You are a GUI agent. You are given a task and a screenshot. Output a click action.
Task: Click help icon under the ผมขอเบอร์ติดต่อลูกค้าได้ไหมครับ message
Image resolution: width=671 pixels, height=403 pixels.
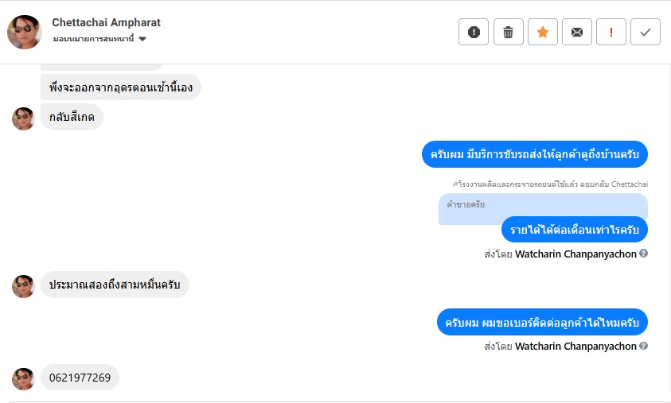643,346
